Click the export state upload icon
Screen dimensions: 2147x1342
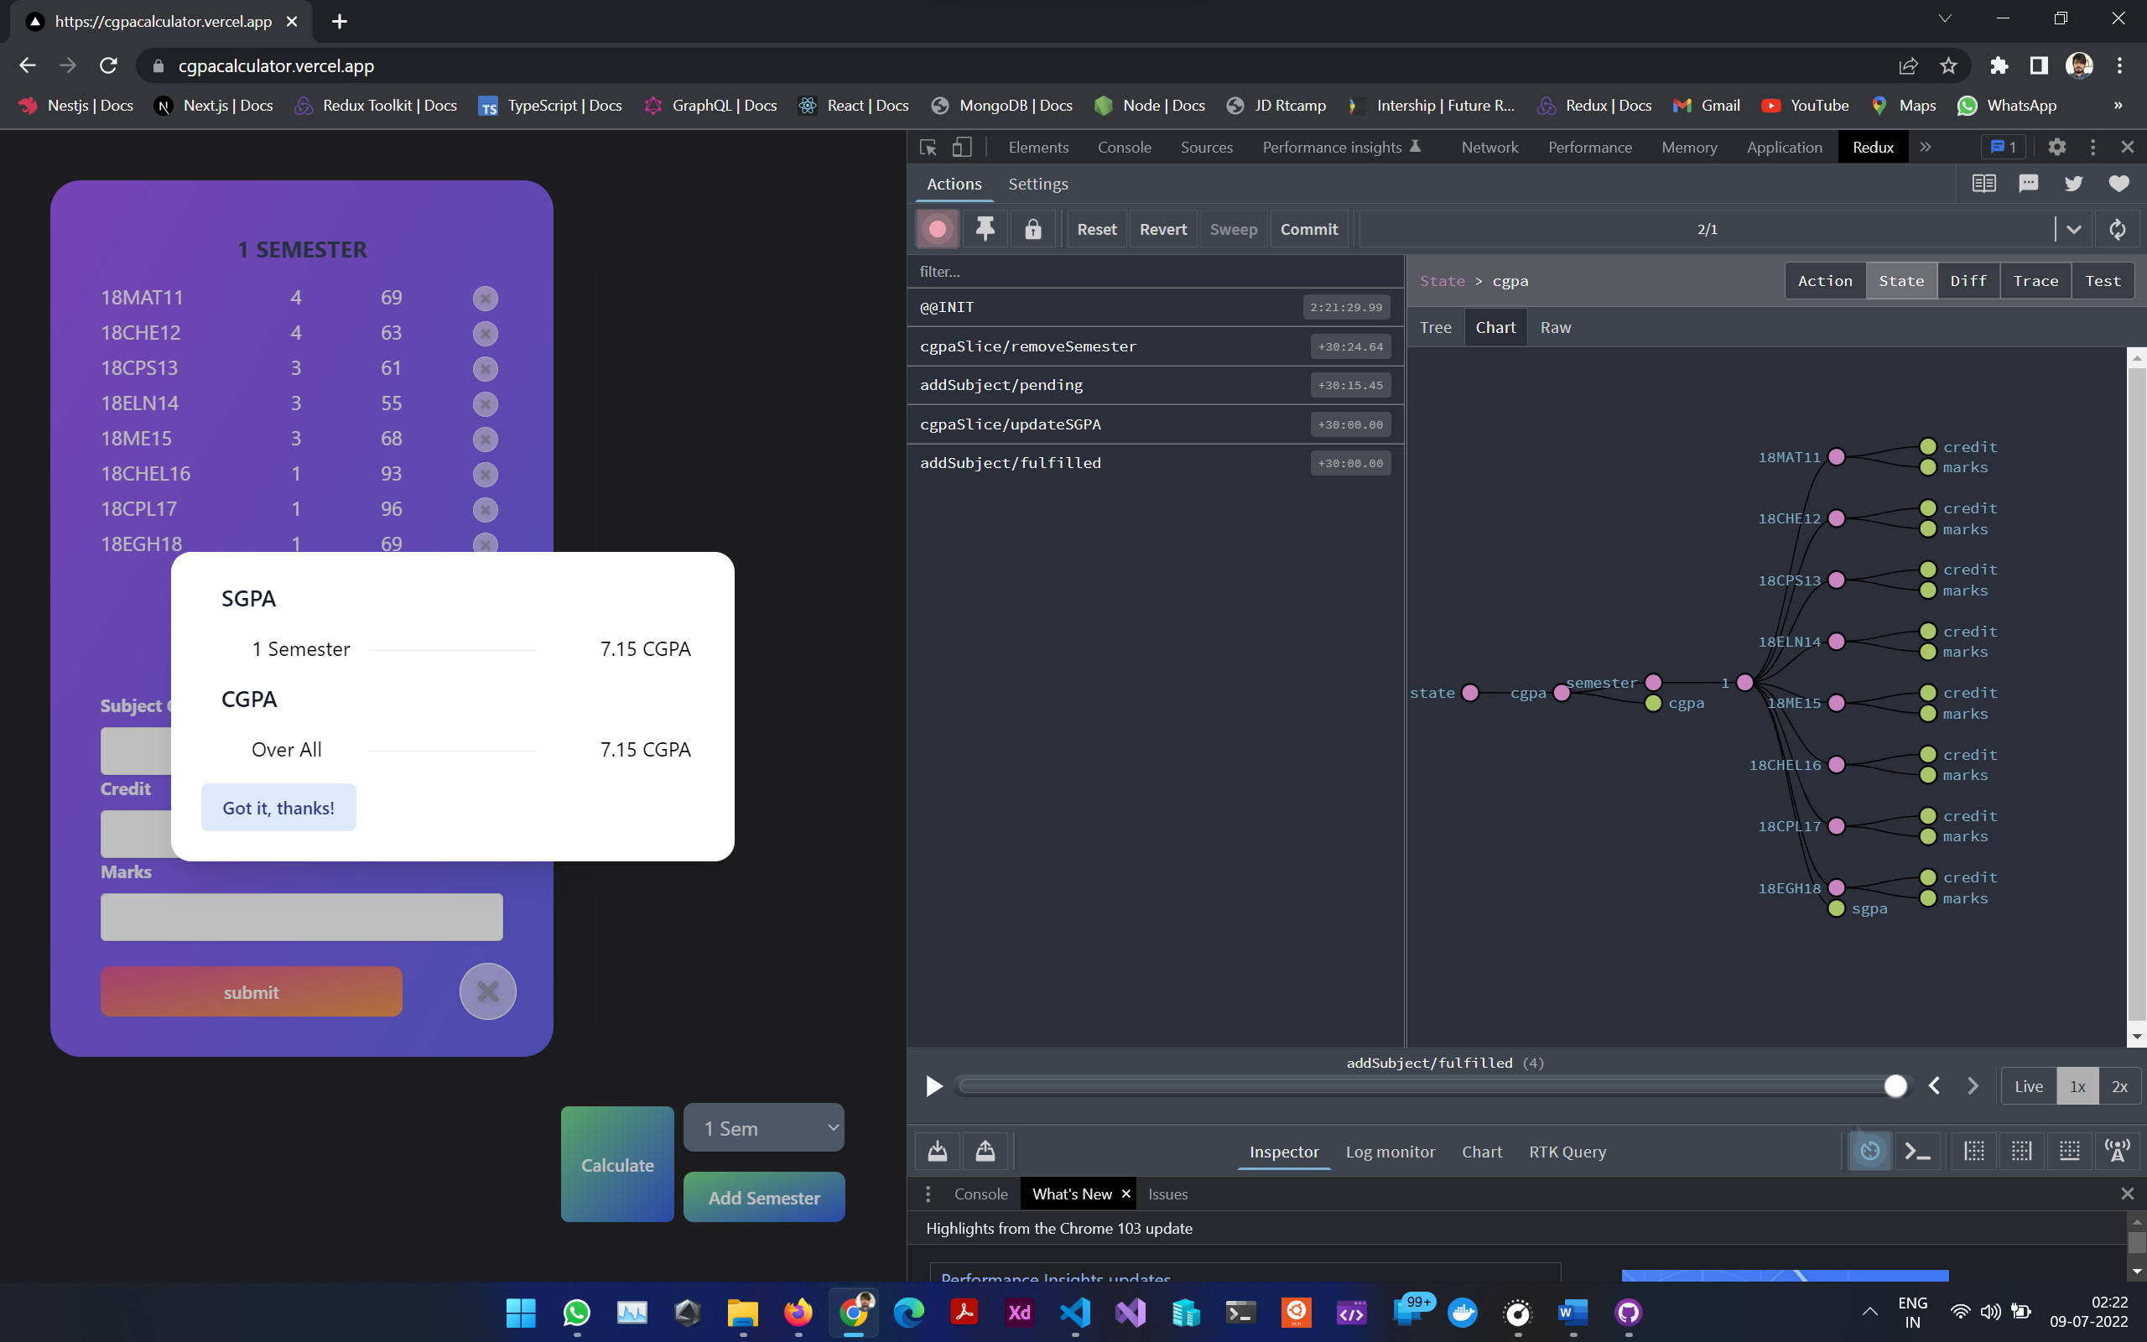(x=985, y=1151)
